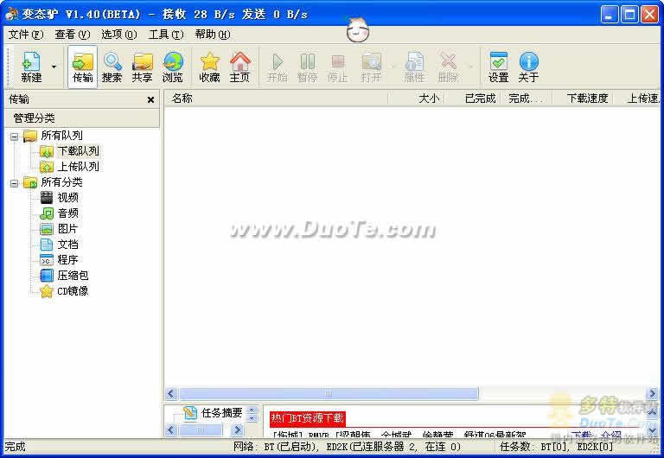Click the 关于 (About) info icon

click(528, 67)
